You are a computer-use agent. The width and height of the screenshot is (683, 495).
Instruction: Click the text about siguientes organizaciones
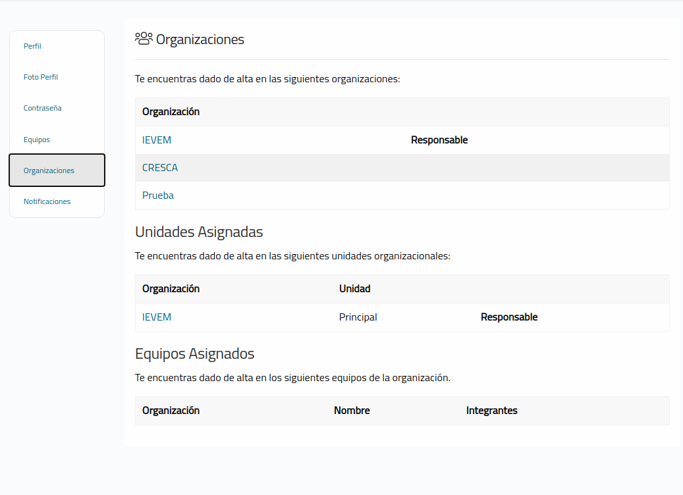pos(267,79)
